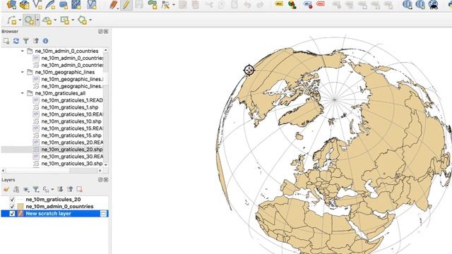The image size is (452, 254).
Task: Select the Add Ellipse digitizing tool
Action: [x=47, y=20]
